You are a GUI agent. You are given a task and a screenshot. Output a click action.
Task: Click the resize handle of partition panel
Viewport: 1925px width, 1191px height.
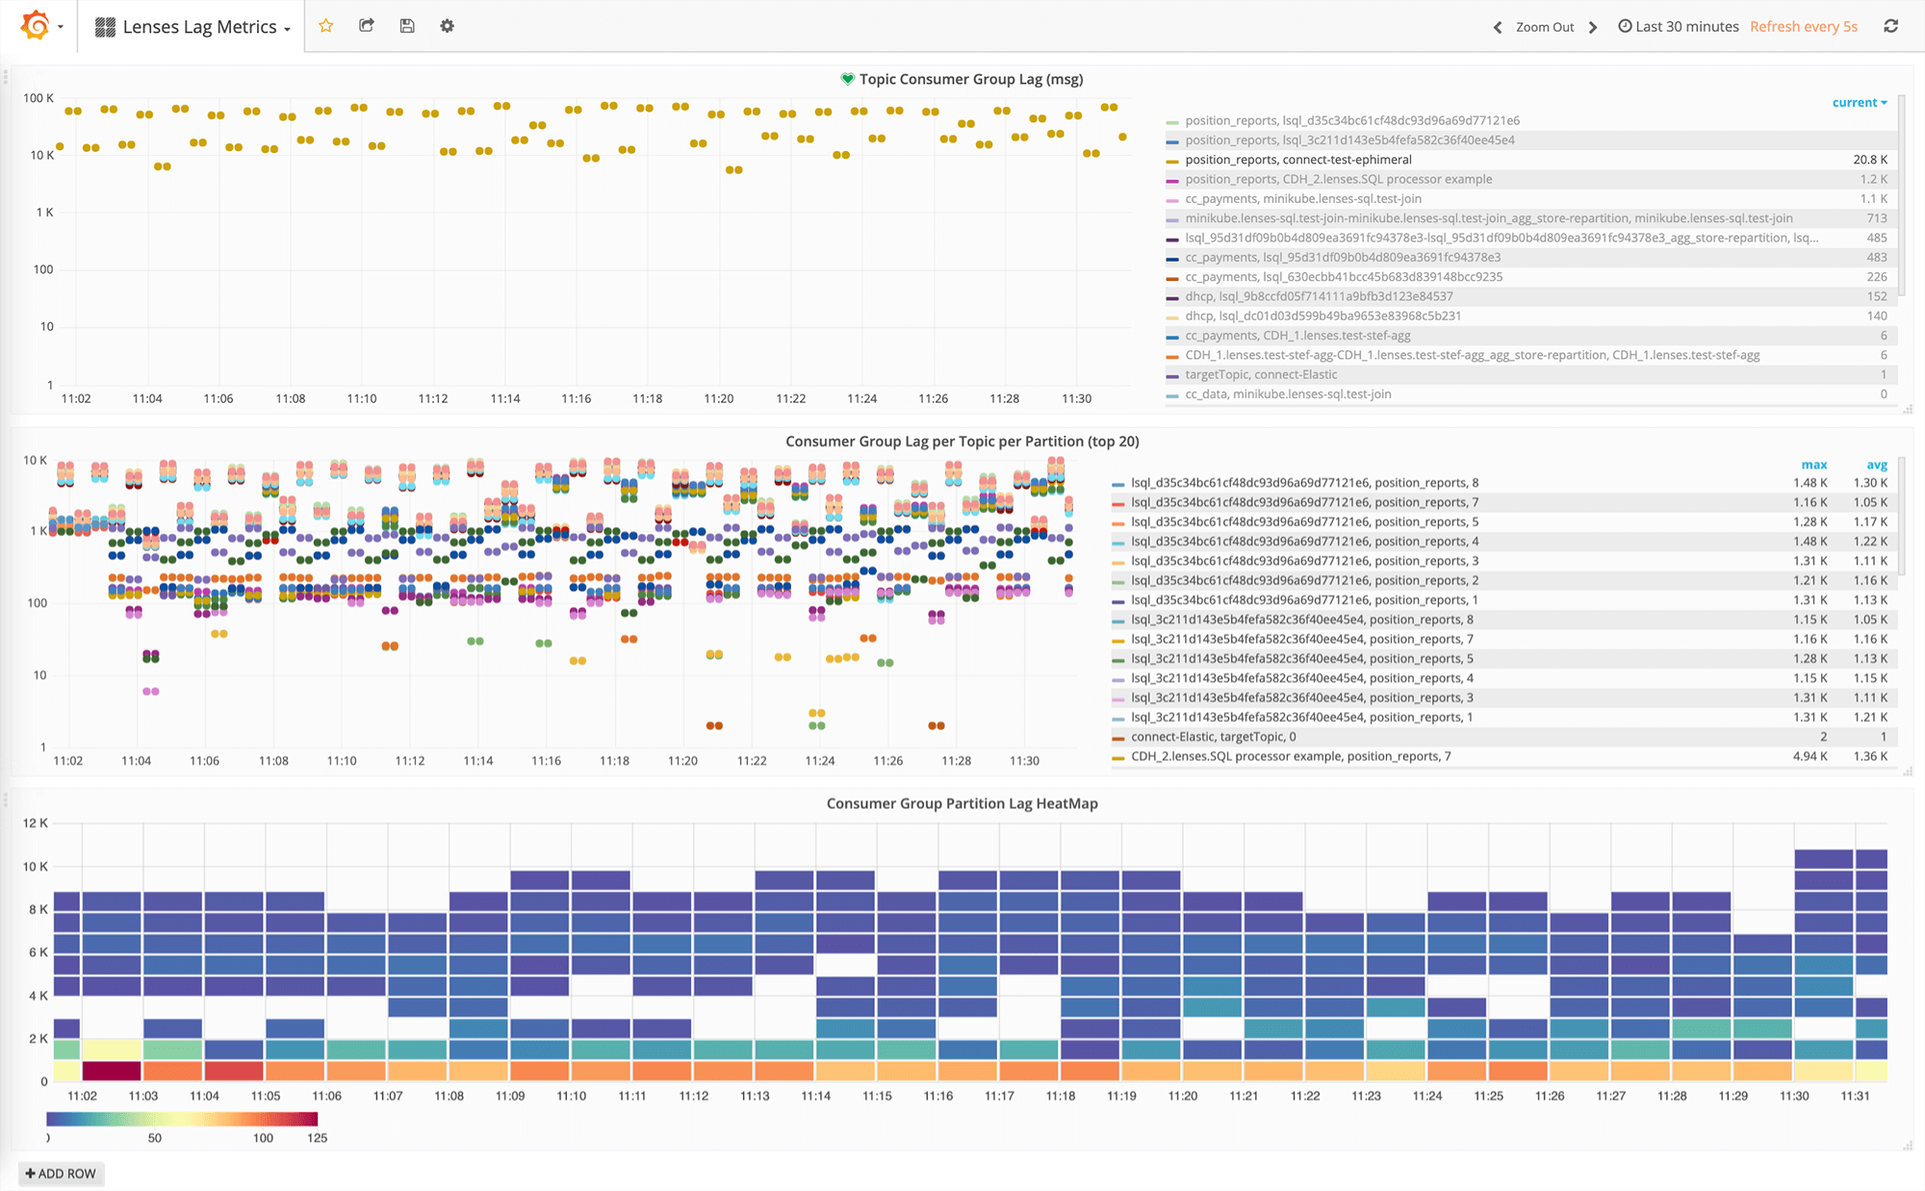click(1908, 772)
